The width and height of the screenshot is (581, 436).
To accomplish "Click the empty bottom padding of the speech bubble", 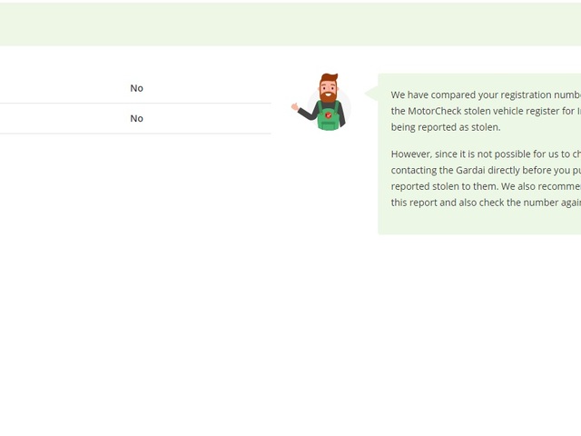I will tap(479, 223).
